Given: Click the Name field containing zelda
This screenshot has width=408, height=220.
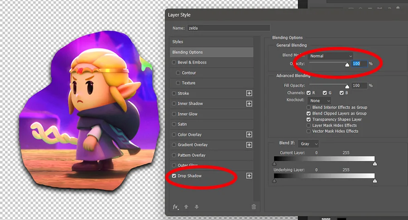Looking at the screenshot, I should click(228, 28).
